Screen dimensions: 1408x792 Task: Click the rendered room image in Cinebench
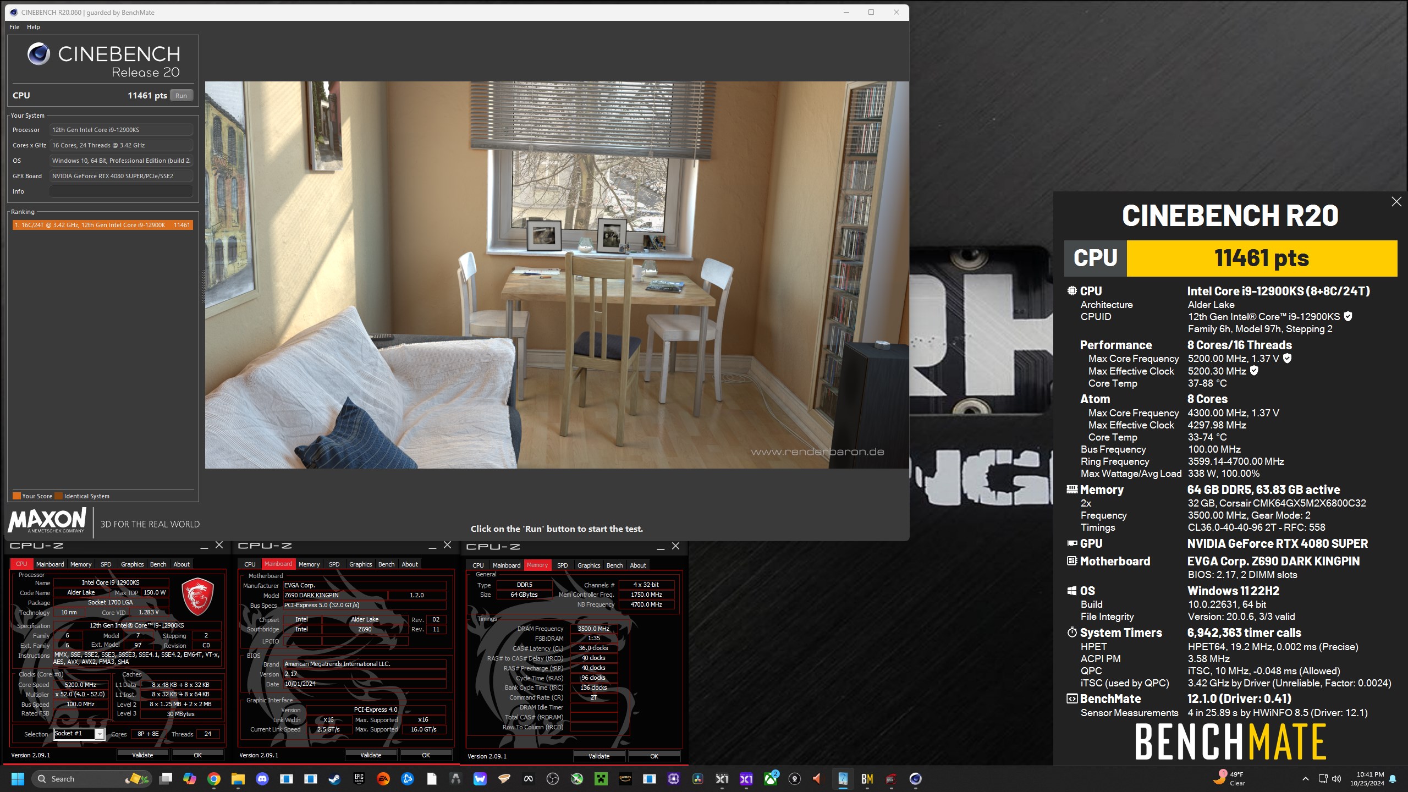[557, 275]
